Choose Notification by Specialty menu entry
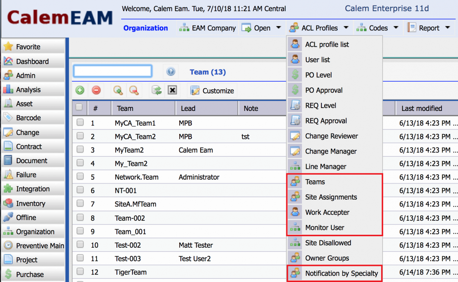Viewport: 458px width, 282px height. (341, 273)
